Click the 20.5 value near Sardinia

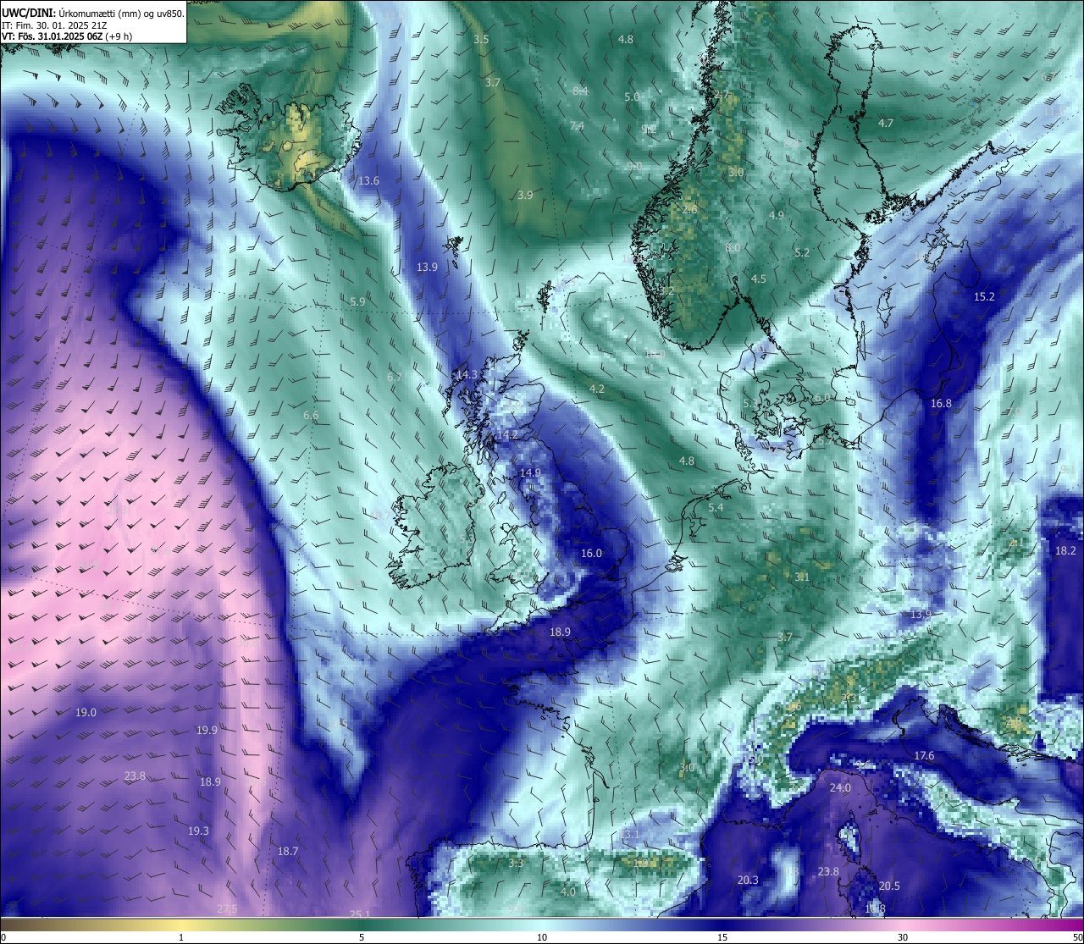click(x=889, y=886)
